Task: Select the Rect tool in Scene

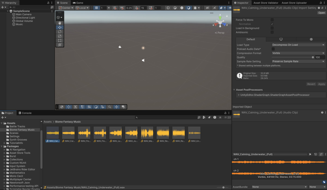Action: pyautogui.click(x=60, y=41)
